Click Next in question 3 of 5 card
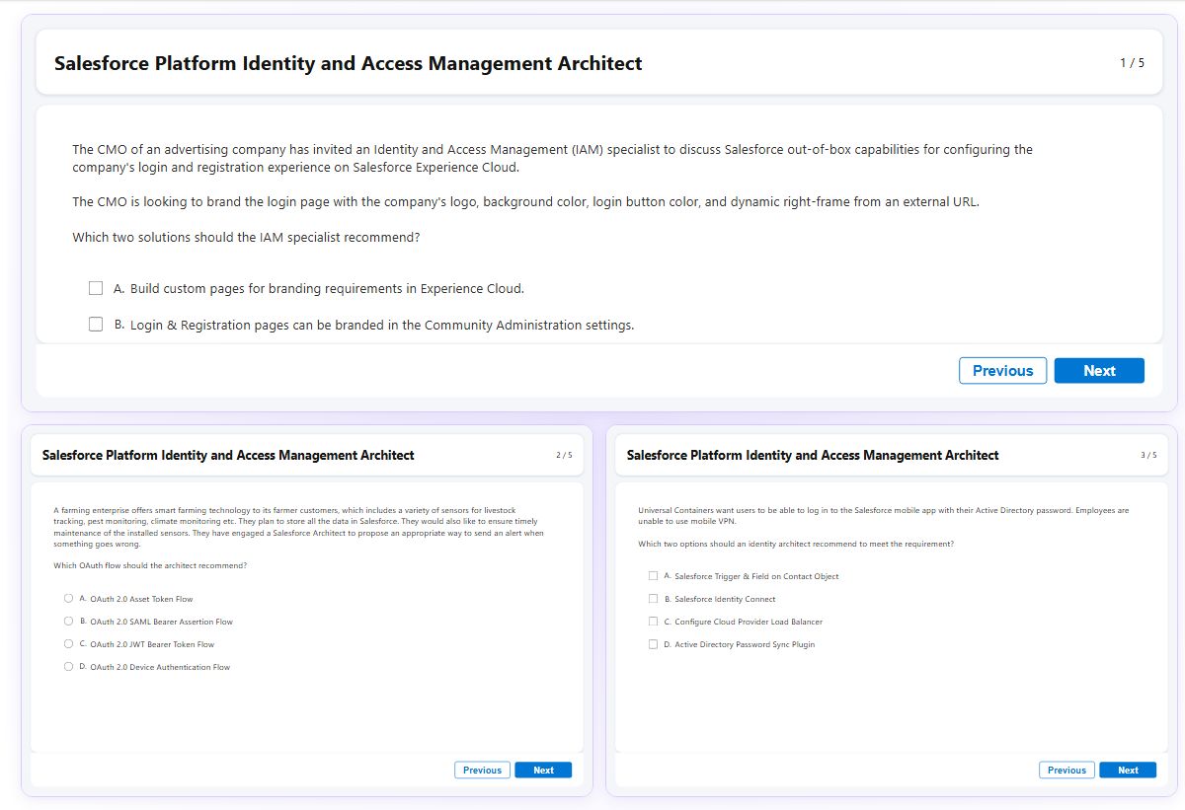Screen dimensions: 1185x810 1128,770
